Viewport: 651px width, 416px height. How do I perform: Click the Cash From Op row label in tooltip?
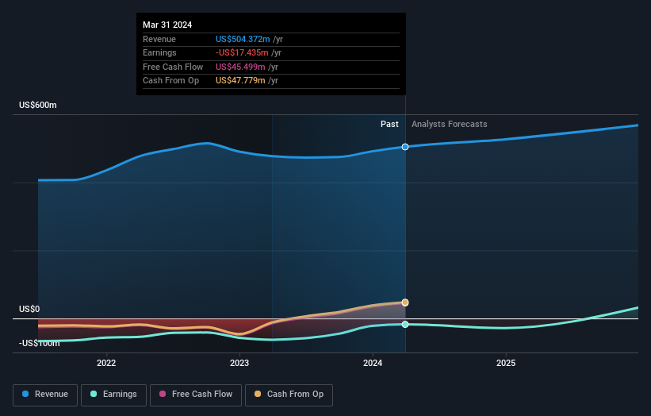click(x=171, y=81)
